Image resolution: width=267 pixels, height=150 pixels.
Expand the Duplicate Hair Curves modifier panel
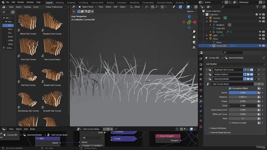207,70
